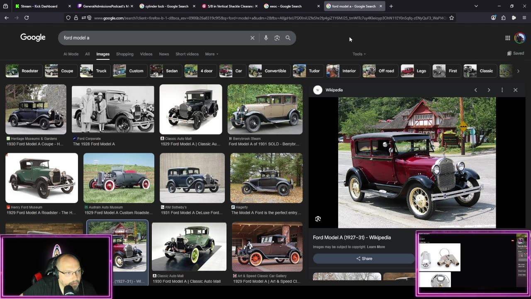Open the Tools filter dropdown
Viewport: 531px width, 299px height.
tap(359, 54)
